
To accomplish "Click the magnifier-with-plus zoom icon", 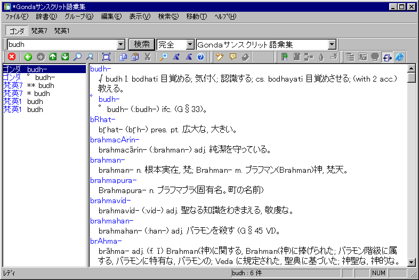I will pos(164,57).
